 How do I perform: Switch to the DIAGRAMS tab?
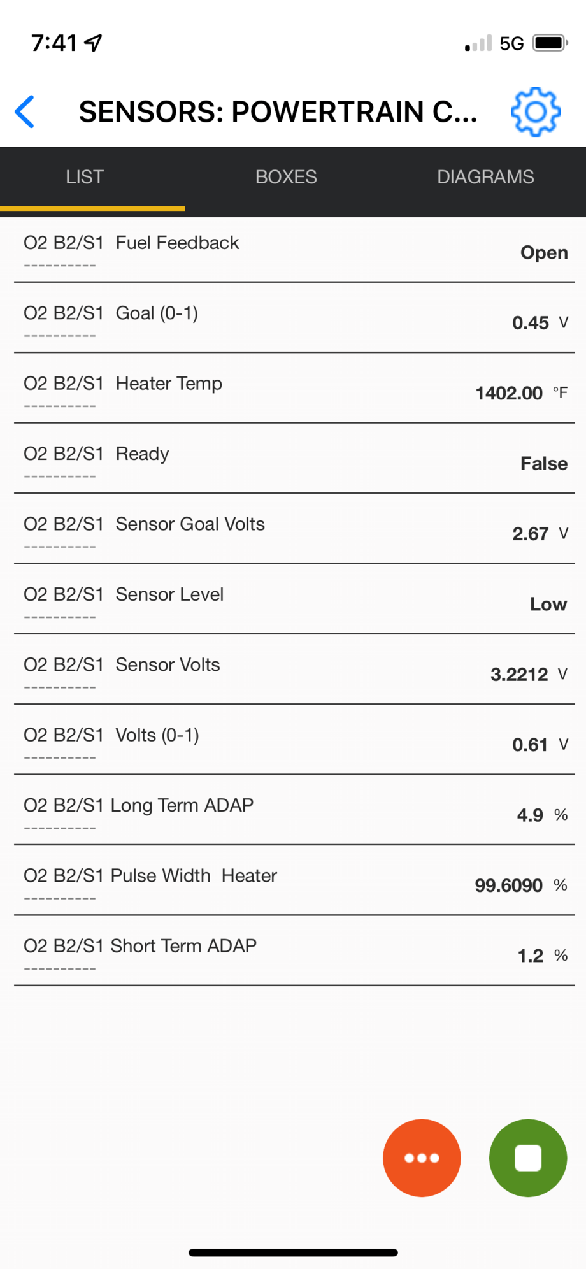click(x=485, y=177)
